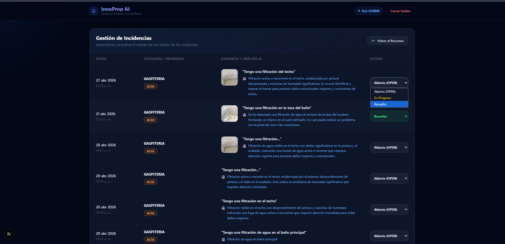Open the status dropdown for the baño principal ticket
Screen dimensions: 505x244
(389, 236)
